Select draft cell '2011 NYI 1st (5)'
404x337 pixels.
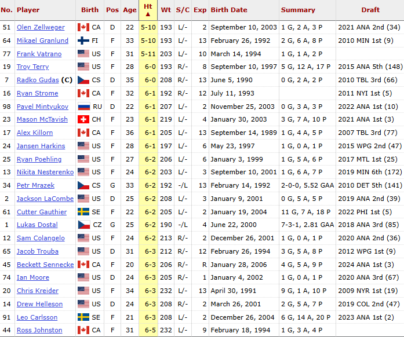(x=365, y=93)
